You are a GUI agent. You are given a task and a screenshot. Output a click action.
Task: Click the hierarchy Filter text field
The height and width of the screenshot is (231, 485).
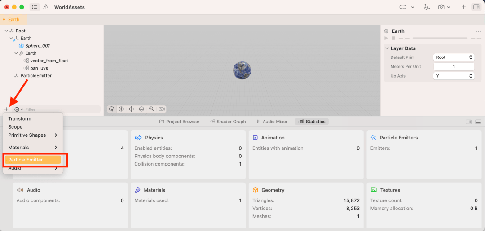pos(62,109)
